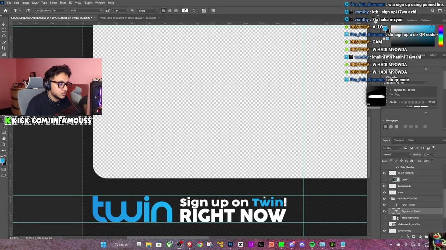Viewport: 446px width, 250px height.
Task: Hide the Layer 1 layer
Action: click(x=384, y=192)
